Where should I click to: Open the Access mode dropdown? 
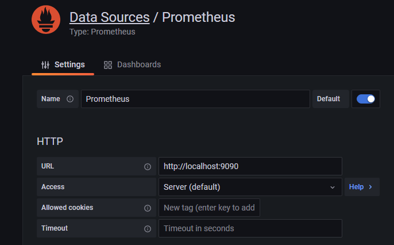244,187
